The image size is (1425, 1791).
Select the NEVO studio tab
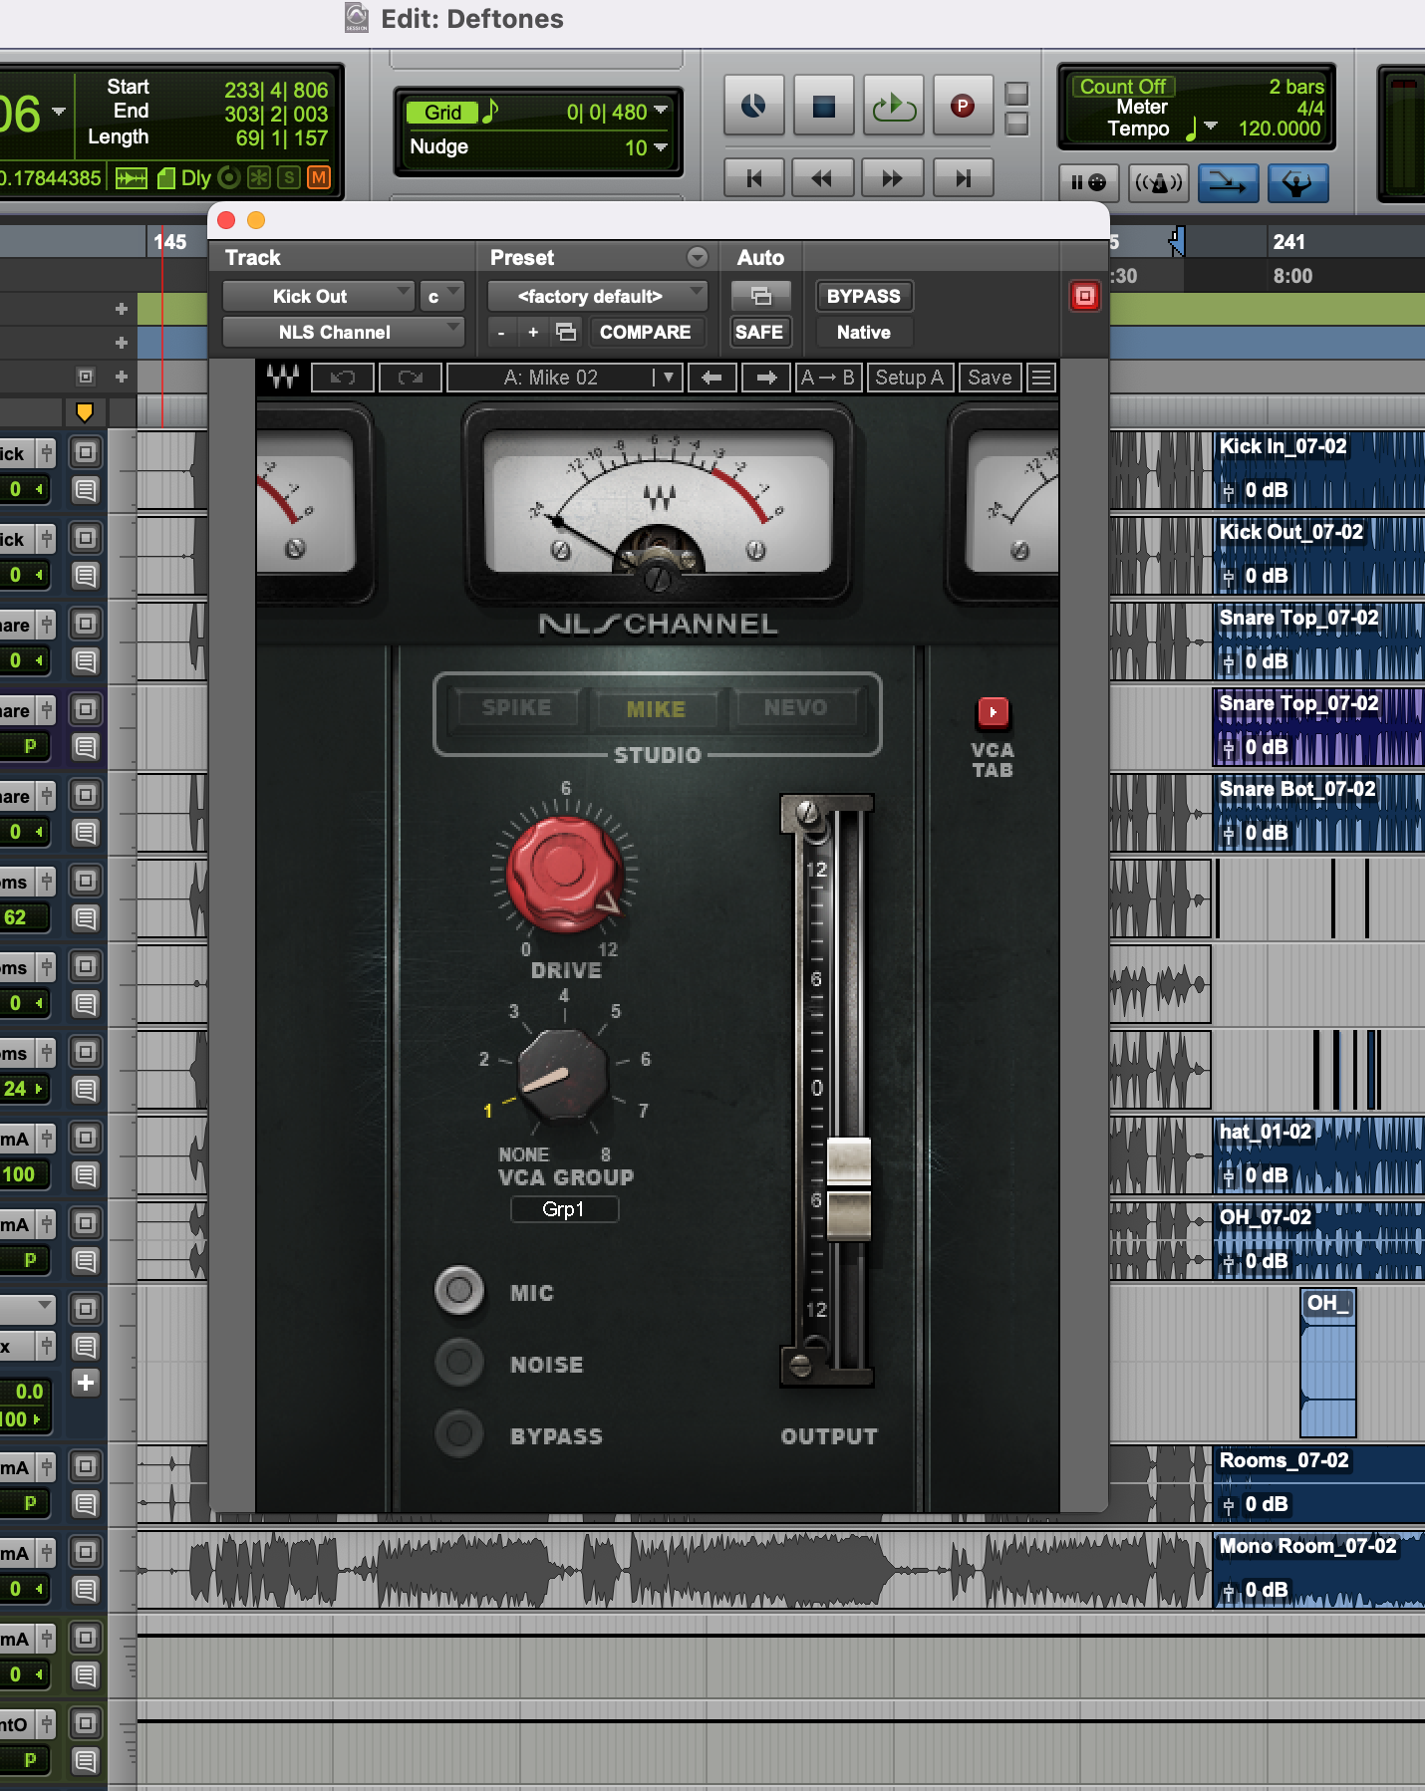(x=795, y=708)
